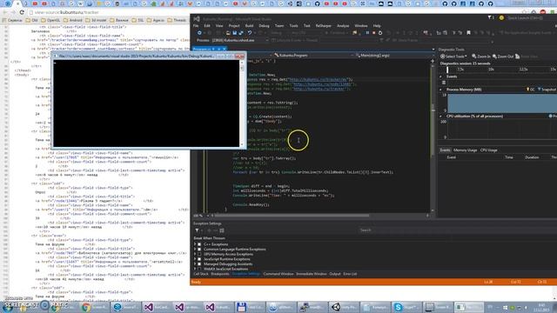557x313 pixels.
Task: Switch to the CPU Usage tab
Action: (x=488, y=150)
